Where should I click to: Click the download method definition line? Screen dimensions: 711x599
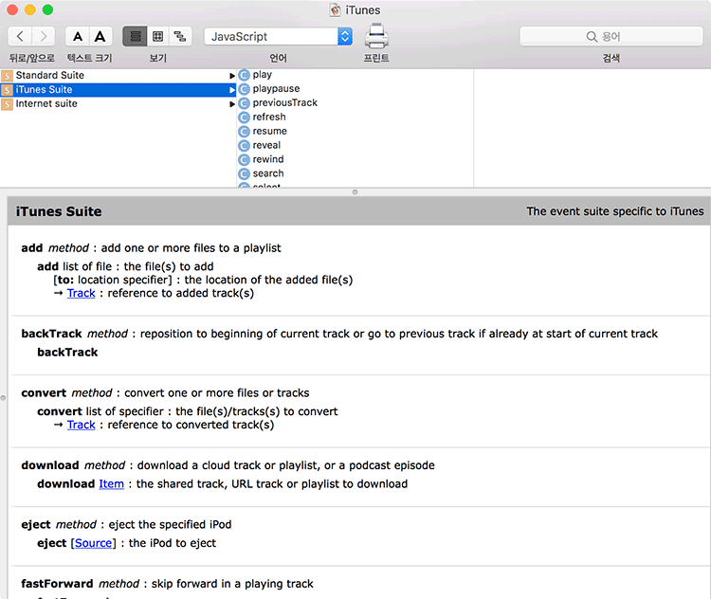click(x=228, y=465)
